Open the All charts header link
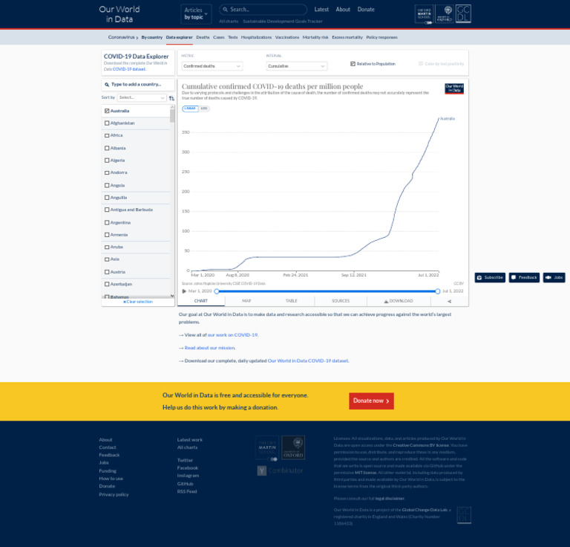Screen dimensions: 570x547 click(x=229, y=22)
